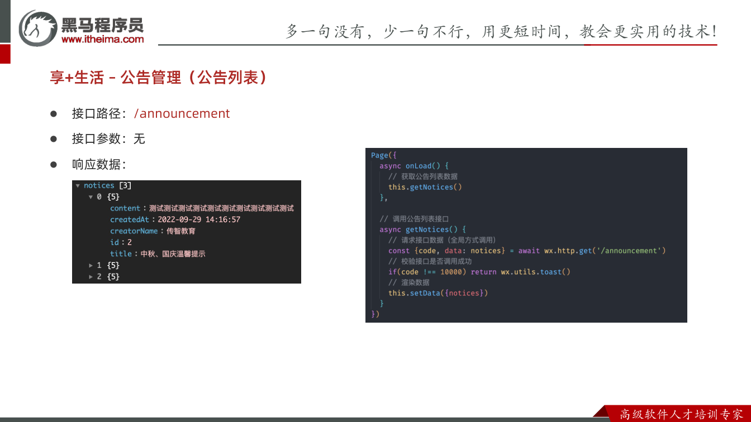Expand item 1 {5} in notices
Screen dimensions: 751x422
[91, 265]
